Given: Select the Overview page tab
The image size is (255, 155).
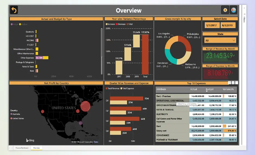Looking at the screenshot, I should pyautogui.click(x=36, y=148).
